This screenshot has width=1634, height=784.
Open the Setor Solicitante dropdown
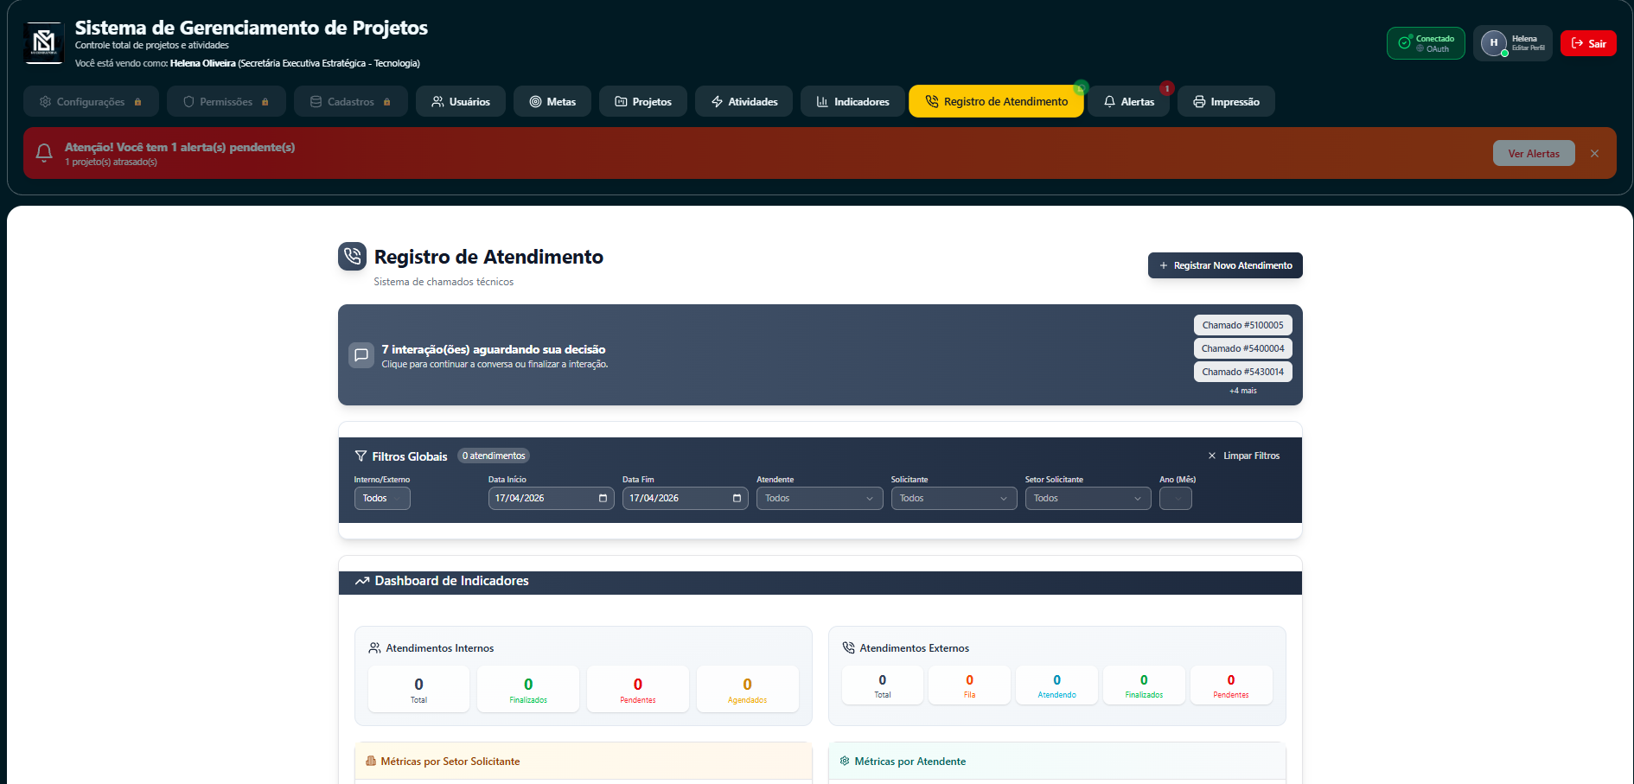pos(1088,498)
